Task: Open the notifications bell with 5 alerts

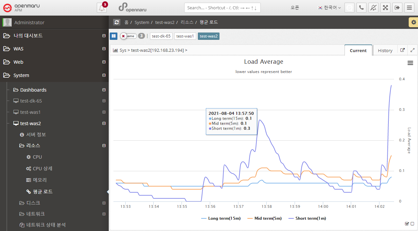Action: pos(102,8)
